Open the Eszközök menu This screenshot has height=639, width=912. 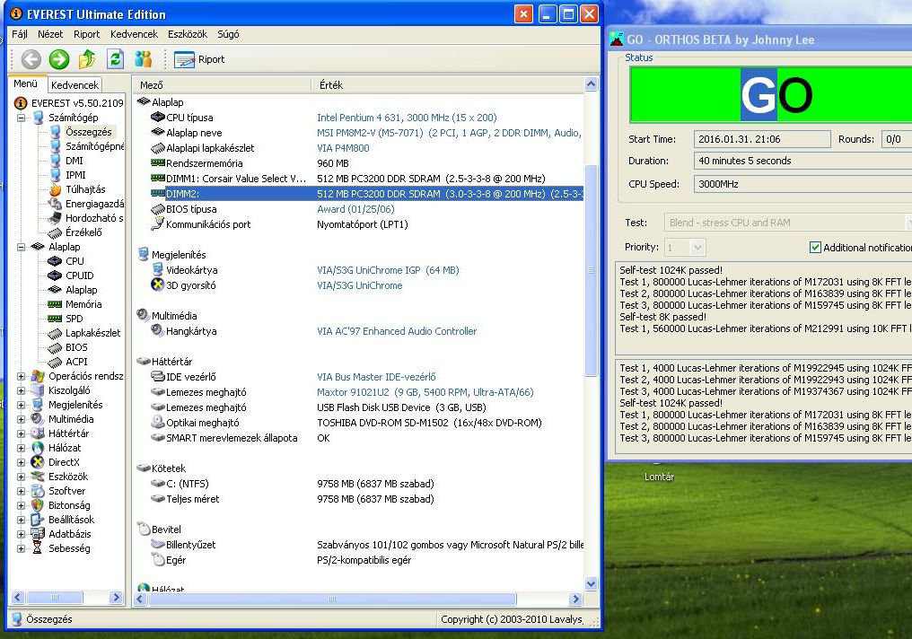pos(188,34)
